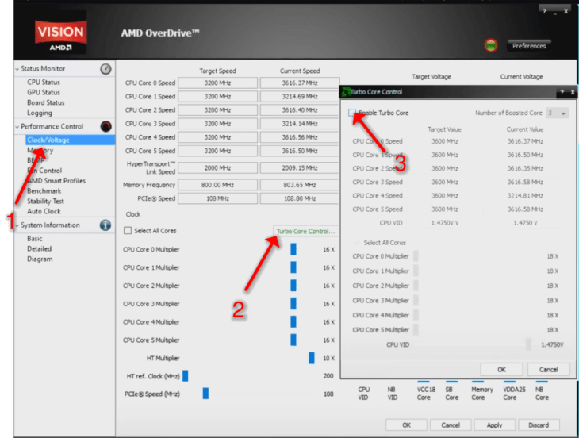Discard the clock changes
The height and width of the screenshot is (438, 579).
point(539,425)
